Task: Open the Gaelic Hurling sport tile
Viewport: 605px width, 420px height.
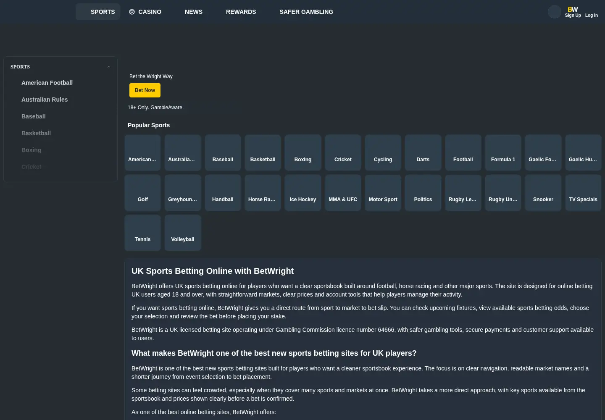Action: pos(583,152)
